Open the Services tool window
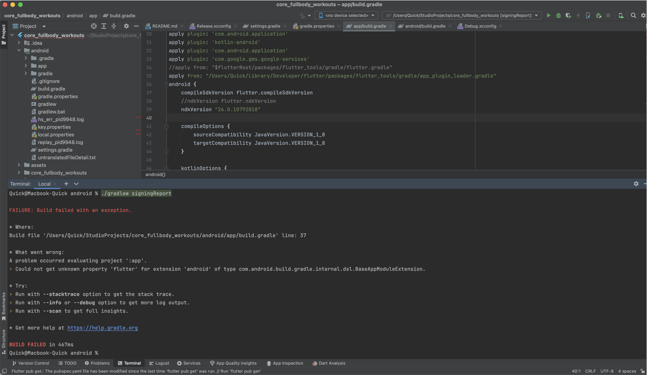647x375 pixels. pos(188,363)
